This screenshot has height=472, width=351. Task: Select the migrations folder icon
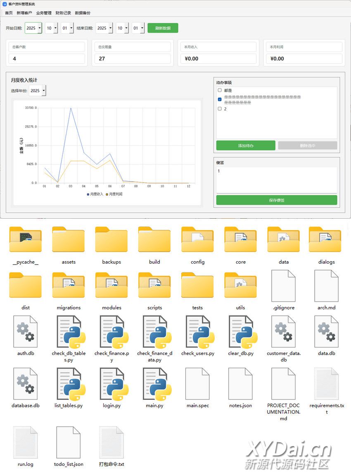(x=69, y=286)
